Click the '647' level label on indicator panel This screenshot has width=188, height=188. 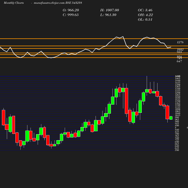179,61
